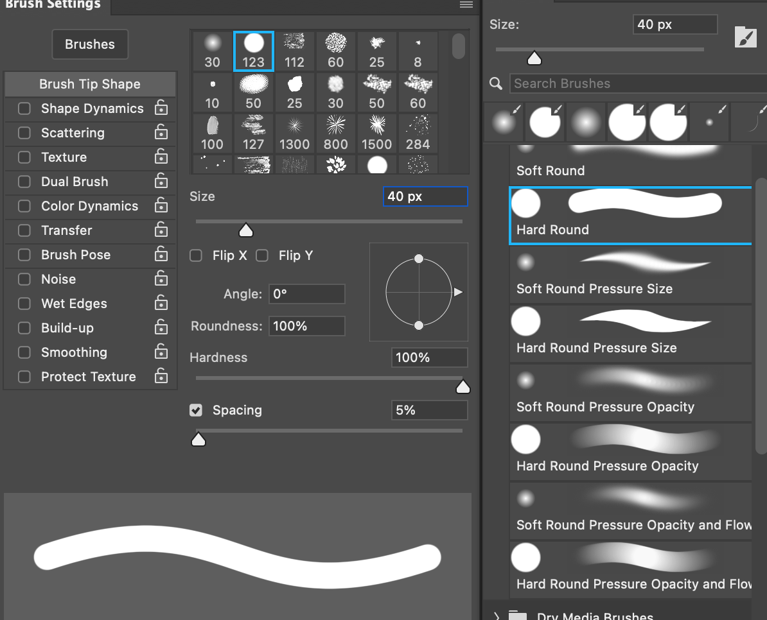Select the 1300-pixel starburst brush tip
Image resolution: width=767 pixels, height=620 pixels.
pos(294,133)
